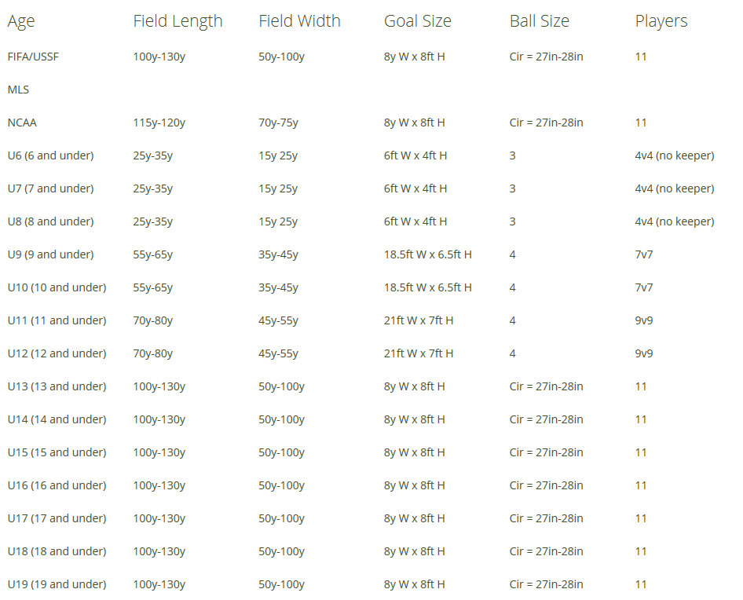743x600 pixels.
Task: Select the U6 (6 and under) row label
Action: 50,155
